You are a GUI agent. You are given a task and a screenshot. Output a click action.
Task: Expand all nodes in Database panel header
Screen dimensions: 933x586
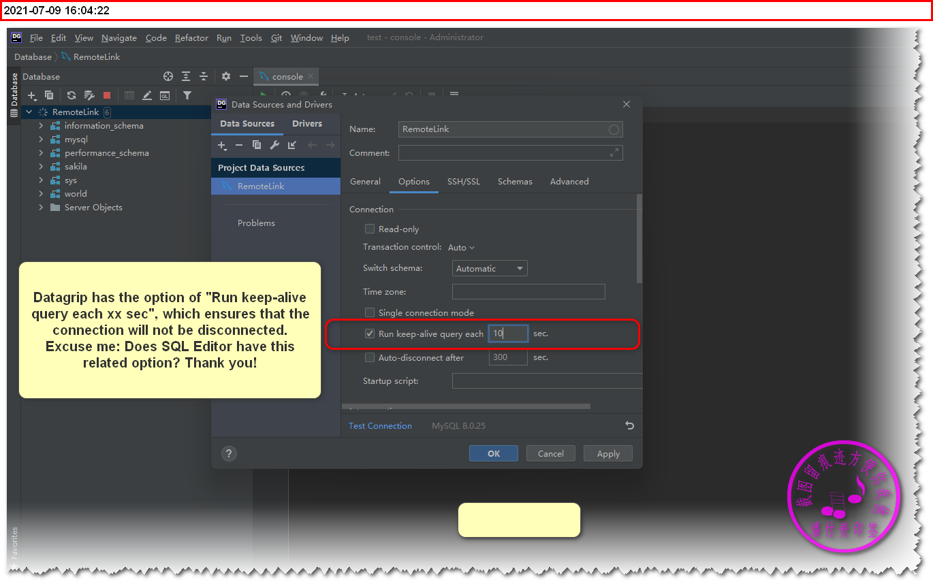[186, 77]
